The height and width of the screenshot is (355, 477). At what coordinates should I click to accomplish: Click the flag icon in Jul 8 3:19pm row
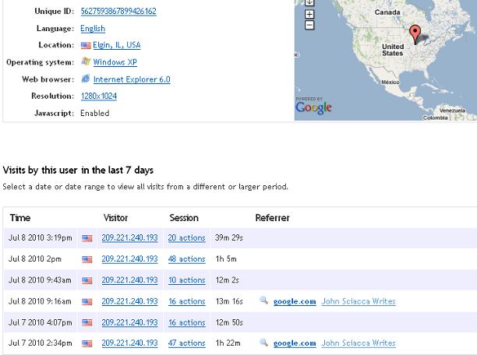coord(87,238)
